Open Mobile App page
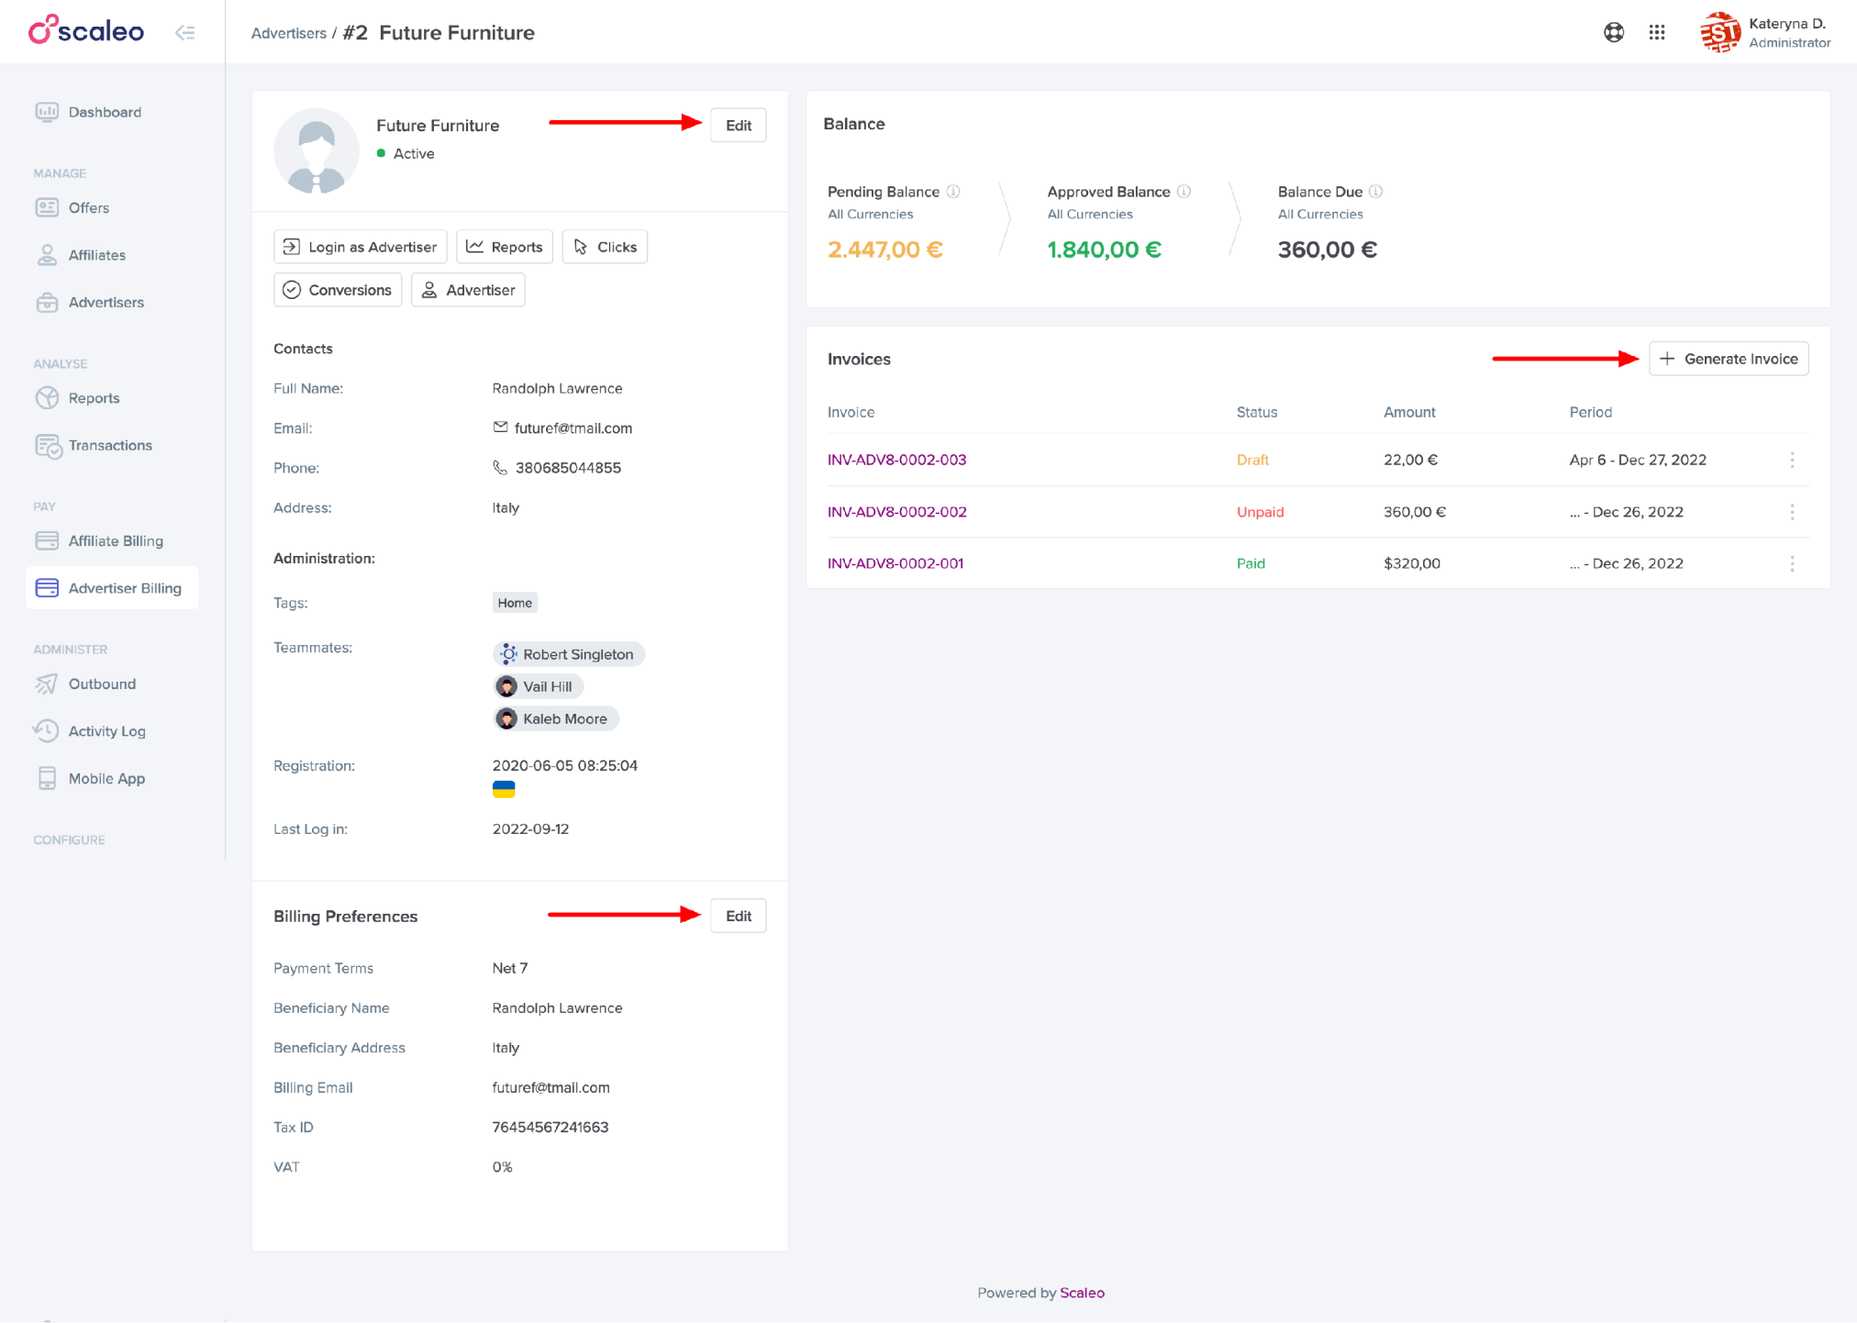 [x=89, y=778]
